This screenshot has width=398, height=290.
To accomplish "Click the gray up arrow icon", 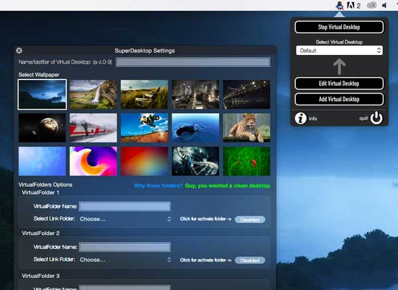I will tap(339, 67).
